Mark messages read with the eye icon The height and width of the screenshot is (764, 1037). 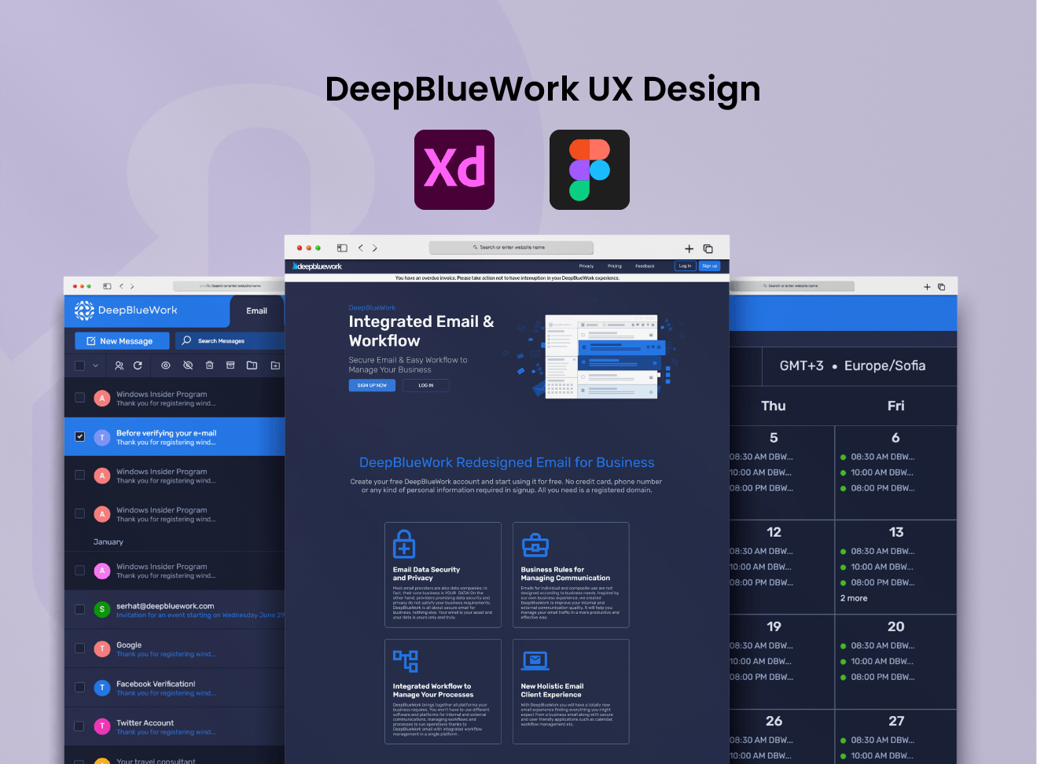[x=166, y=365]
